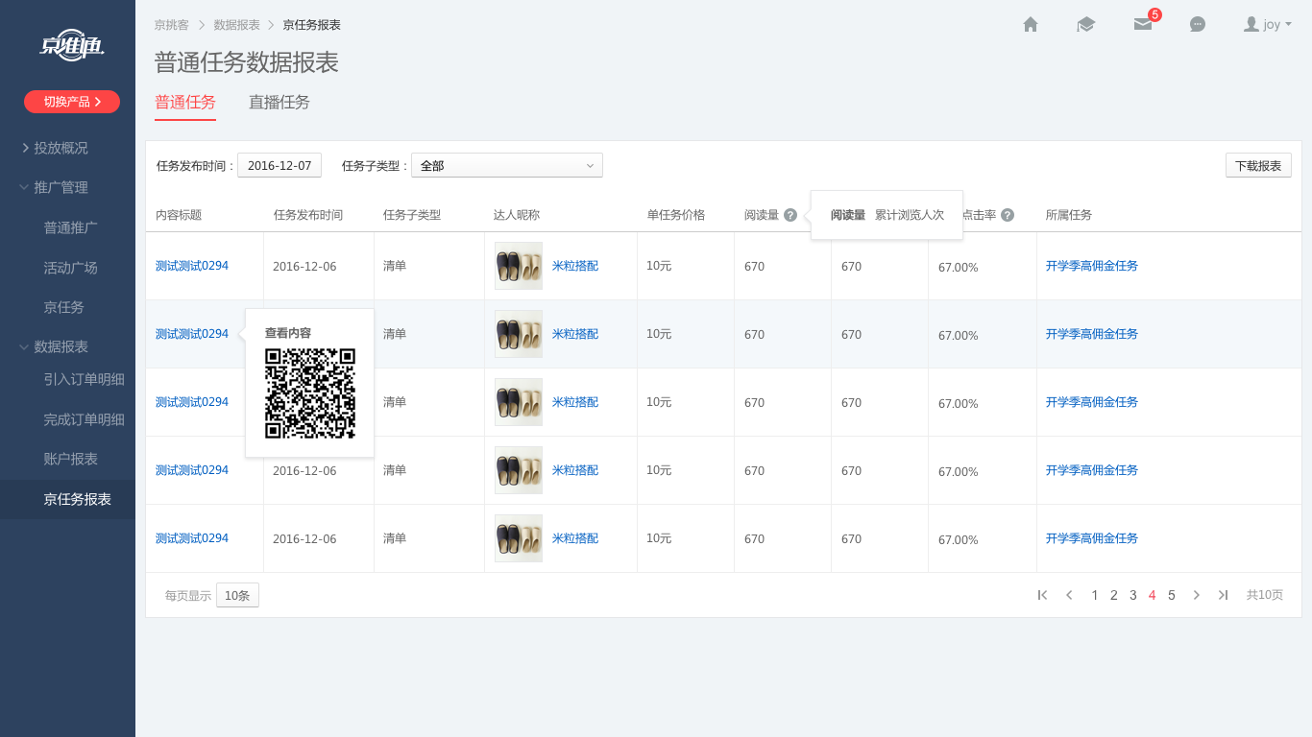The image size is (1312, 737).
Task: Open the joy user account menu
Action: click(1267, 25)
